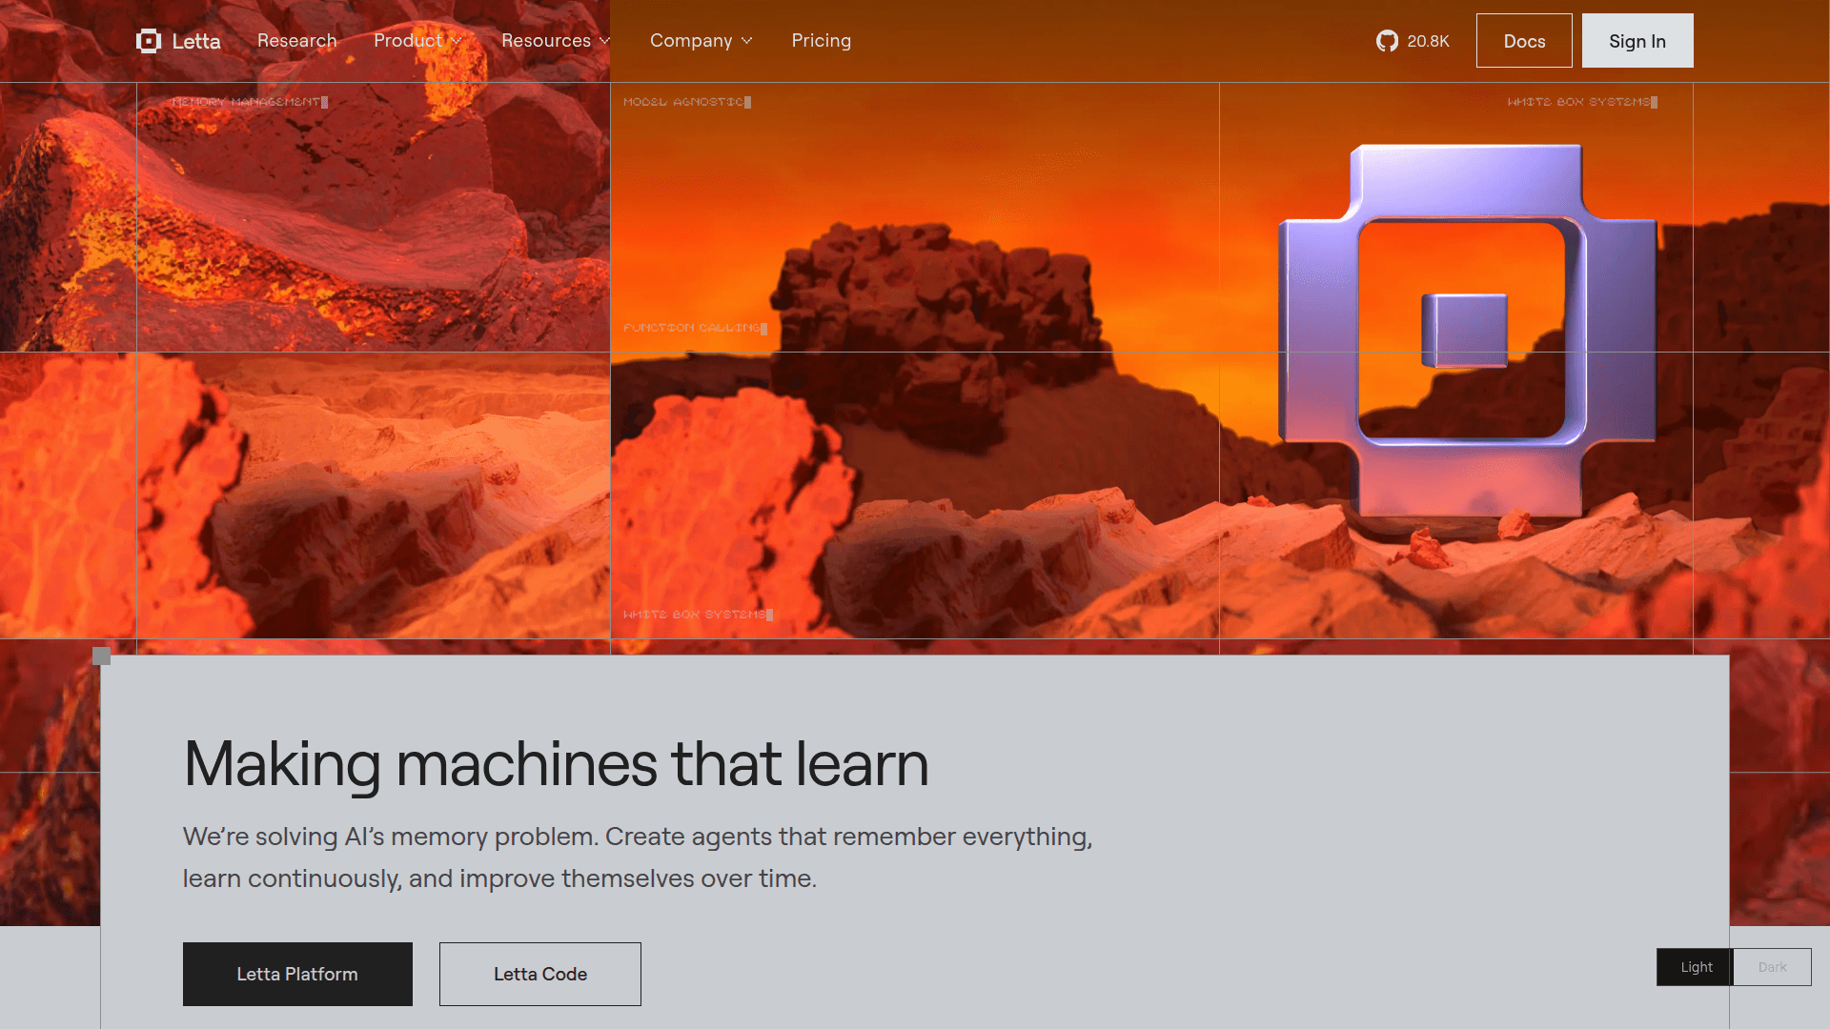
Task: Click the 20.8K GitHub stars count
Action: (1428, 41)
